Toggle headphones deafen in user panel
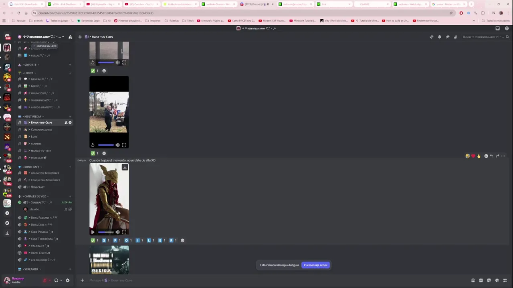The height and width of the screenshot is (288, 513). (x=56, y=280)
